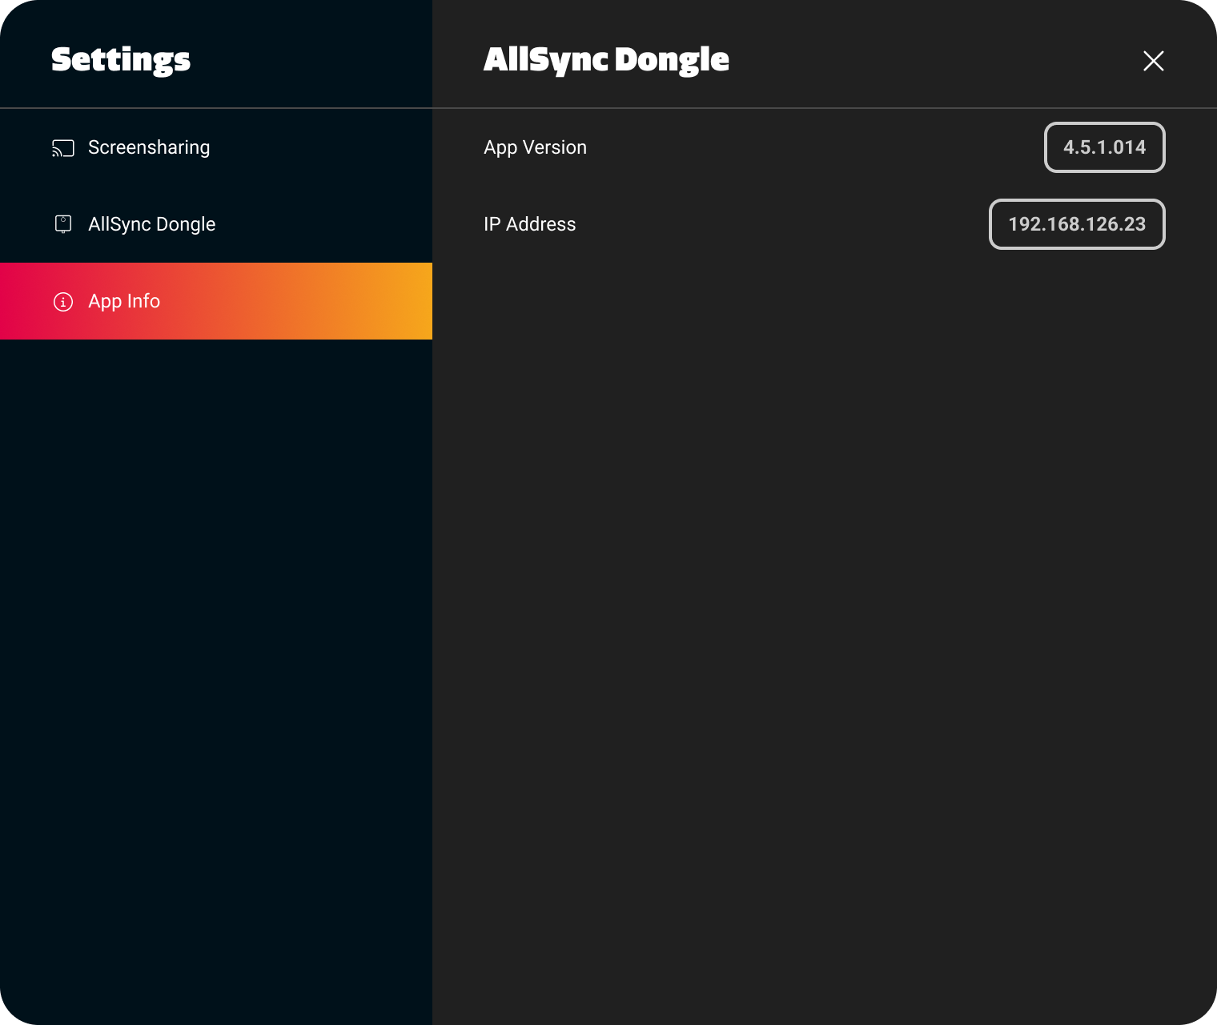The height and width of the screenshot is (1025, 1217).
Task: Click the IP Address label
Action: click(529, 224)
